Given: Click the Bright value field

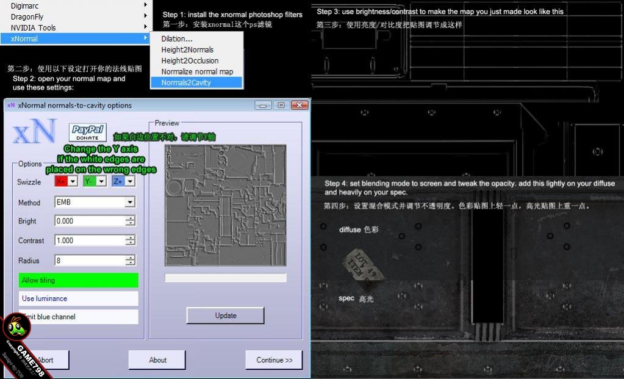Looking at the screenshot, I should [x=90, y=221].
